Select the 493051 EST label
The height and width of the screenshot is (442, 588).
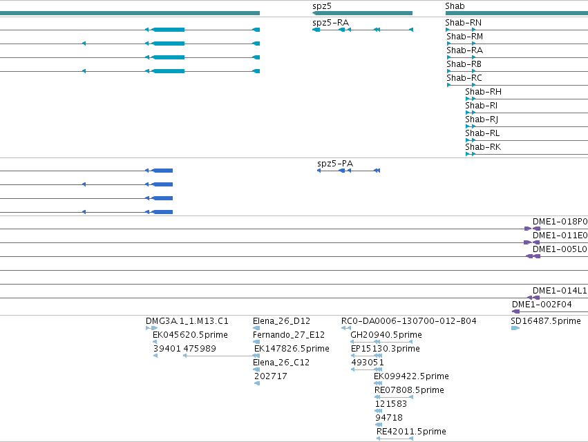tap(368, 363)
